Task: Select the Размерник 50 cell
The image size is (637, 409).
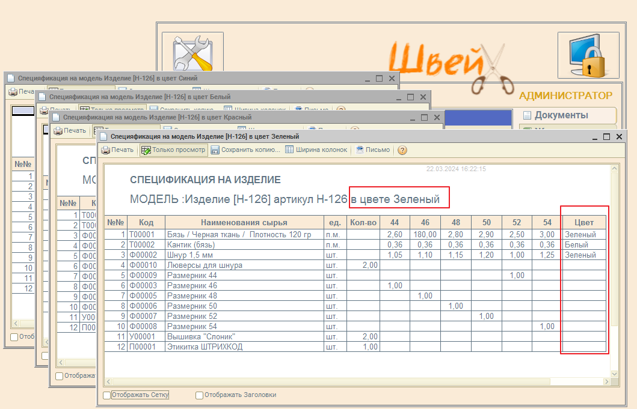Action: [244, 306]
